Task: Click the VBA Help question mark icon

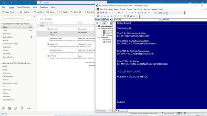Action: pyautogui.click(x=155, y=13)
